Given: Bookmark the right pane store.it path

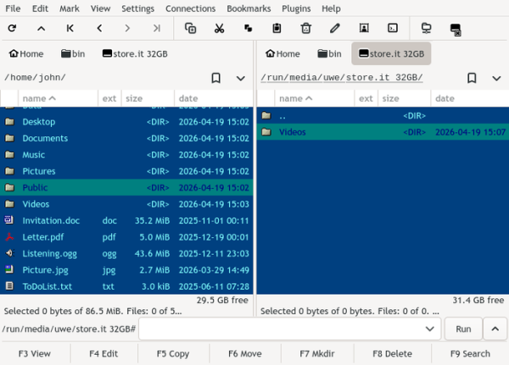Looking at the screenshot, I should coord(472,78).
